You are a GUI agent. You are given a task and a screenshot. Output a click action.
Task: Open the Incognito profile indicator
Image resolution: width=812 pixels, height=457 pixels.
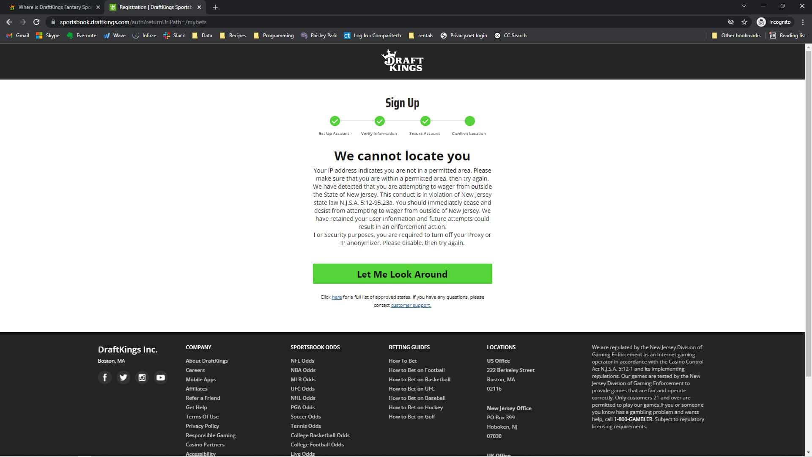(x=774, y=22)
